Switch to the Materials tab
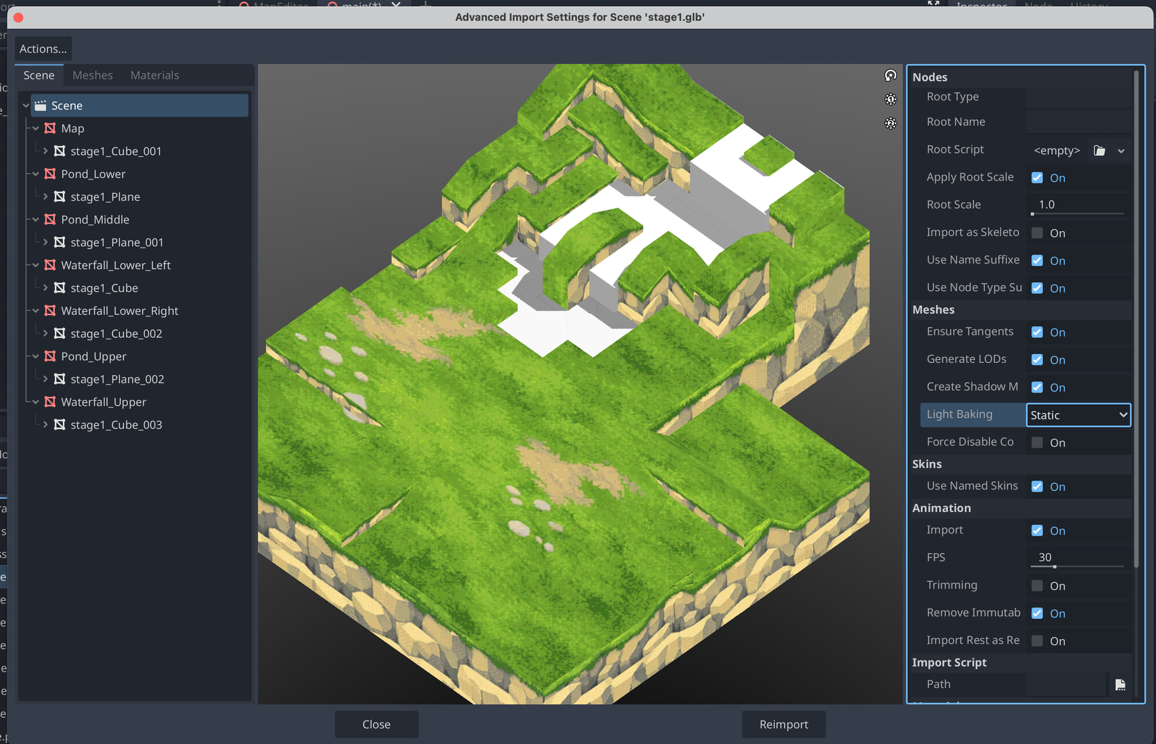This screenshot has height=744, width=1156. coord(155,75)
